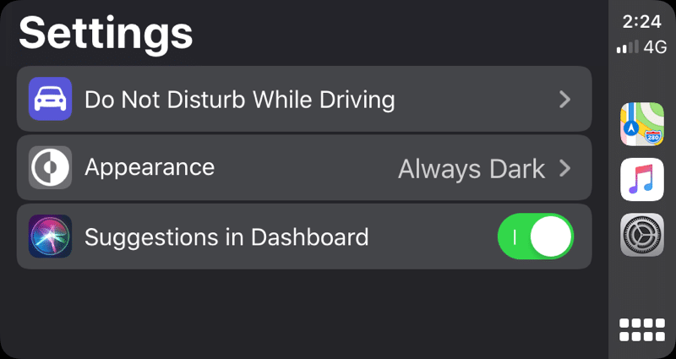Tap the Settings gear app icon
Screen dimensions: 676x359
coord(642,235)
